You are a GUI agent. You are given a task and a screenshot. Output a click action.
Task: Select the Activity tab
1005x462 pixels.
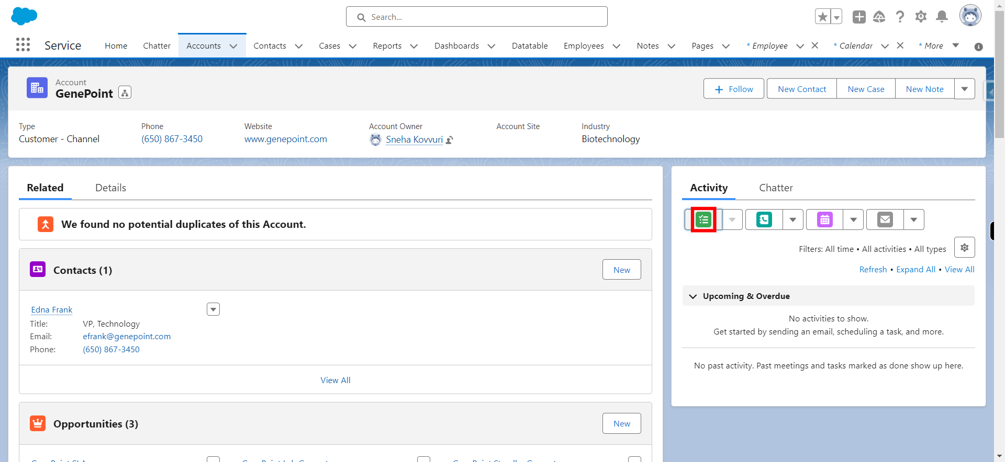tap(709, 188)
